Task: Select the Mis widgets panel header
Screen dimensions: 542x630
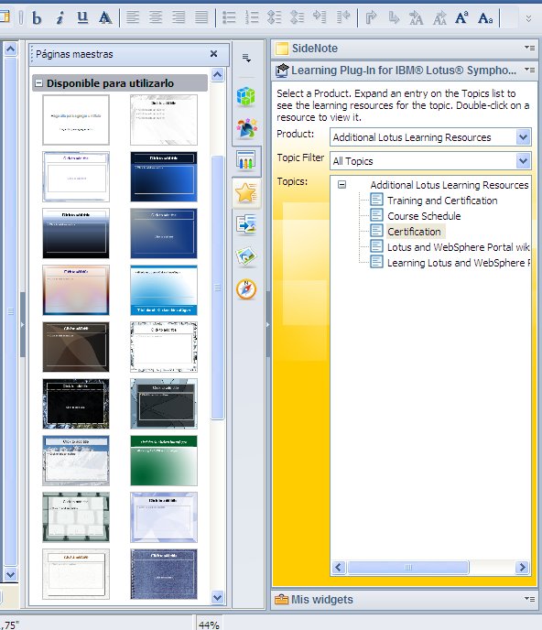Action: (404, 600)
